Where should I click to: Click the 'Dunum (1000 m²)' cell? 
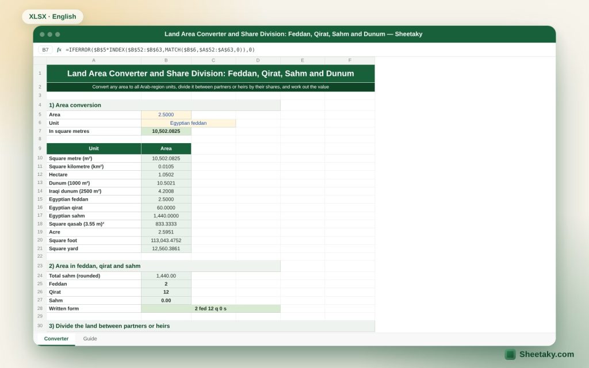pyautogui.click(x=94, y=183)
